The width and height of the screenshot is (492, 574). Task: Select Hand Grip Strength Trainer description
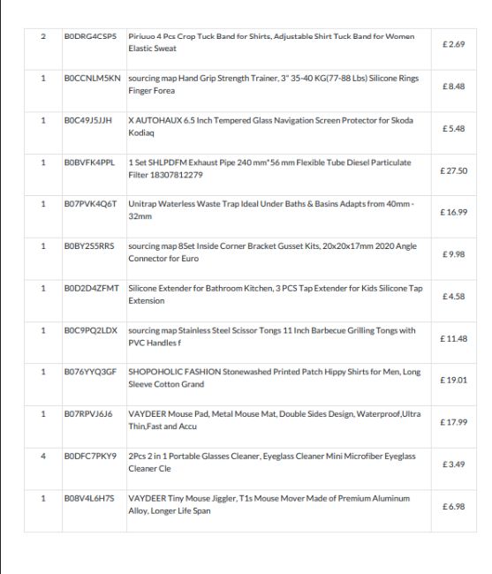pos(274,84)
